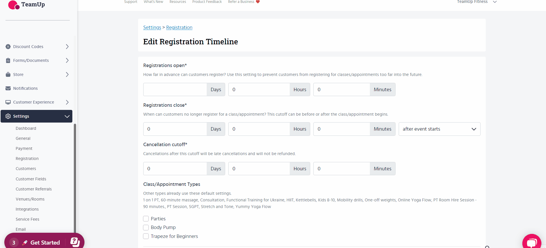Click the Customer Experience monitor icon
This screenshot has height=248, width=546.
[x=8, y=102]
